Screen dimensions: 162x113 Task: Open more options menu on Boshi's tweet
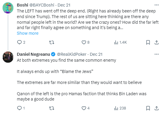[x=156, y=5]
